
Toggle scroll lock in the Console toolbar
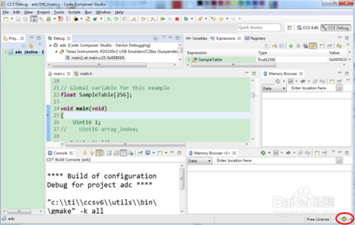(x=115, y=153)
